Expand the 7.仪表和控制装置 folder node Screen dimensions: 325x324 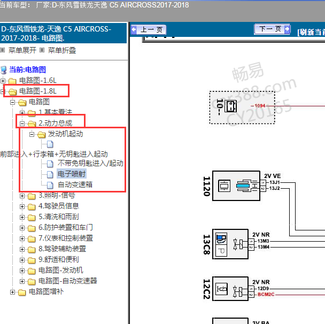pyautogui.click(x=22, y=239)
